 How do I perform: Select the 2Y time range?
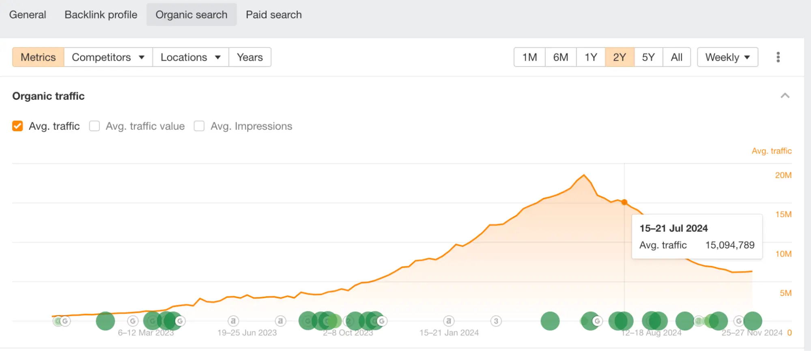[620, 57]
